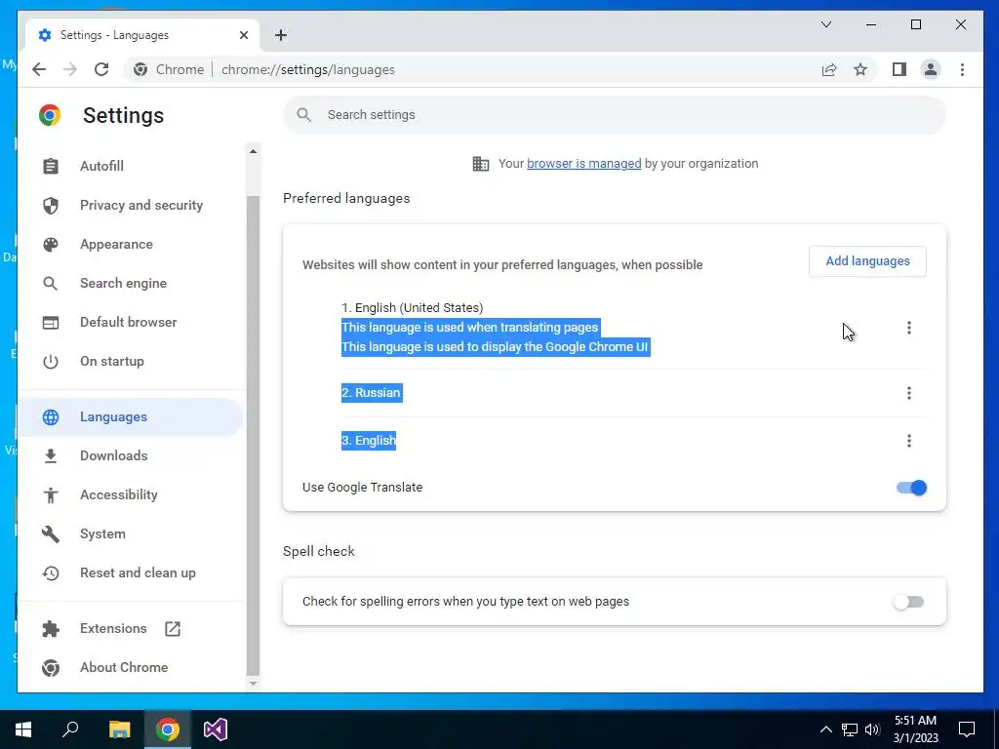Show hidden system tray icons
The image size is (999, 749).
pos(825,729)
